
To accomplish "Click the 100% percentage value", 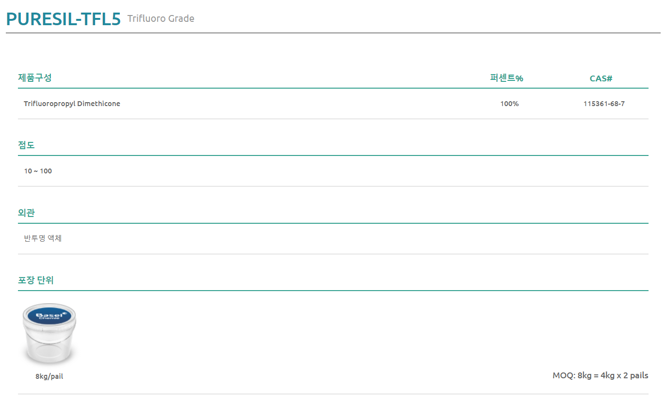I will tap(509, 104).
